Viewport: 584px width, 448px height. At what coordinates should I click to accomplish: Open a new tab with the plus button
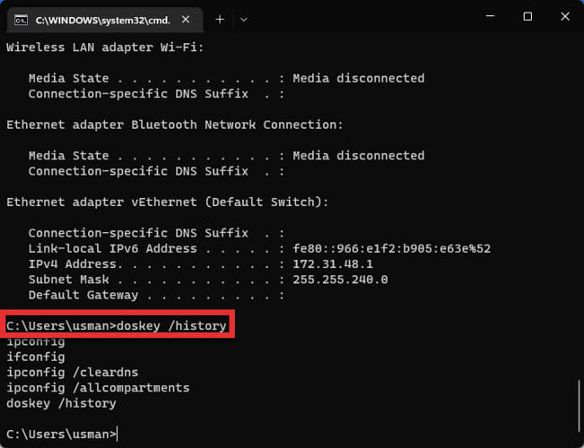coord(220,20)
